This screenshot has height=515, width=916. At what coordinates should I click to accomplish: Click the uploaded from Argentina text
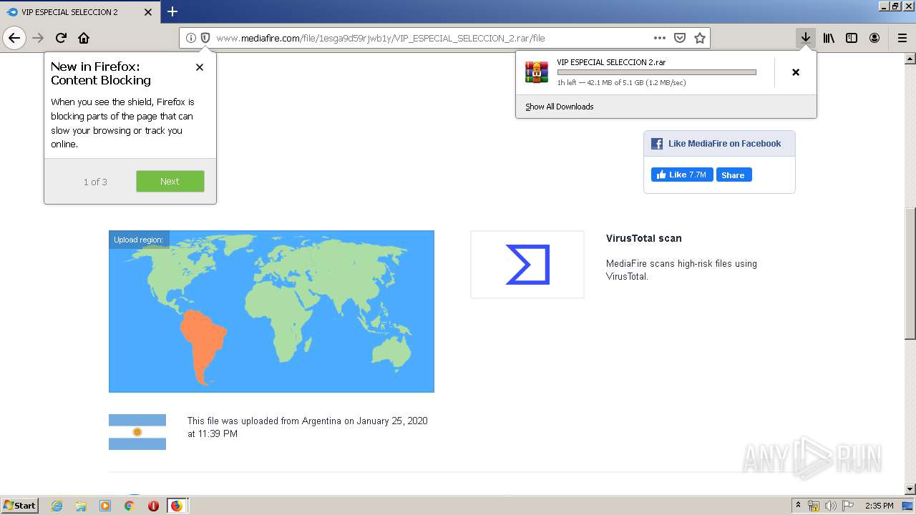tap(308, 427)
